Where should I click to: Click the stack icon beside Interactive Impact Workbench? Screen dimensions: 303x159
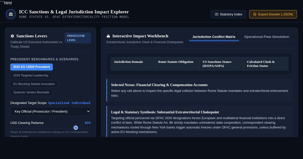click(x=108, y=36)
